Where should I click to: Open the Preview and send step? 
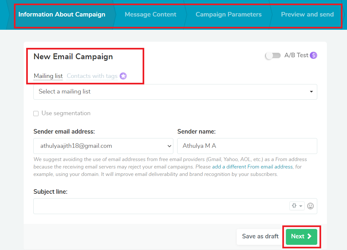coord(307,15)
